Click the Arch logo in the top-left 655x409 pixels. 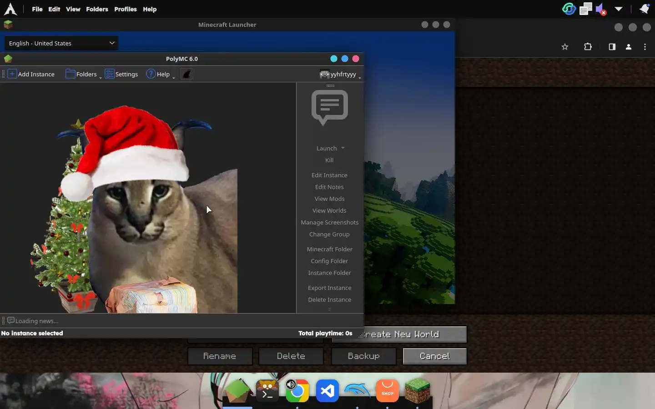point(10,9)
